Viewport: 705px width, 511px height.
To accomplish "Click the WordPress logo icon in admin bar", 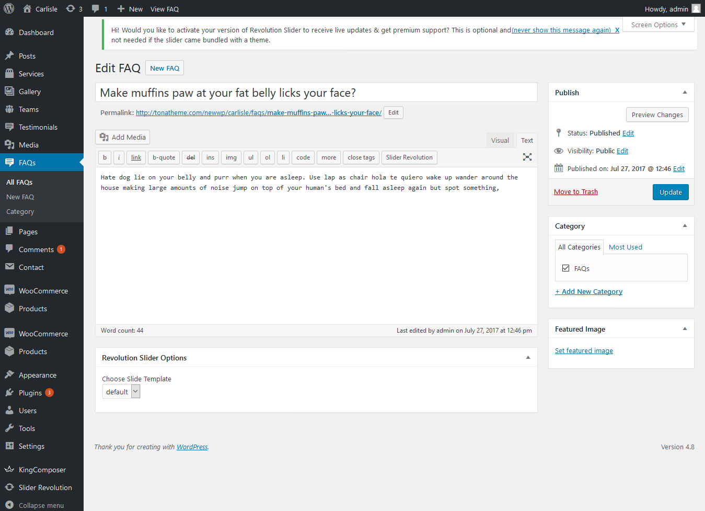I will coord(9,9).
